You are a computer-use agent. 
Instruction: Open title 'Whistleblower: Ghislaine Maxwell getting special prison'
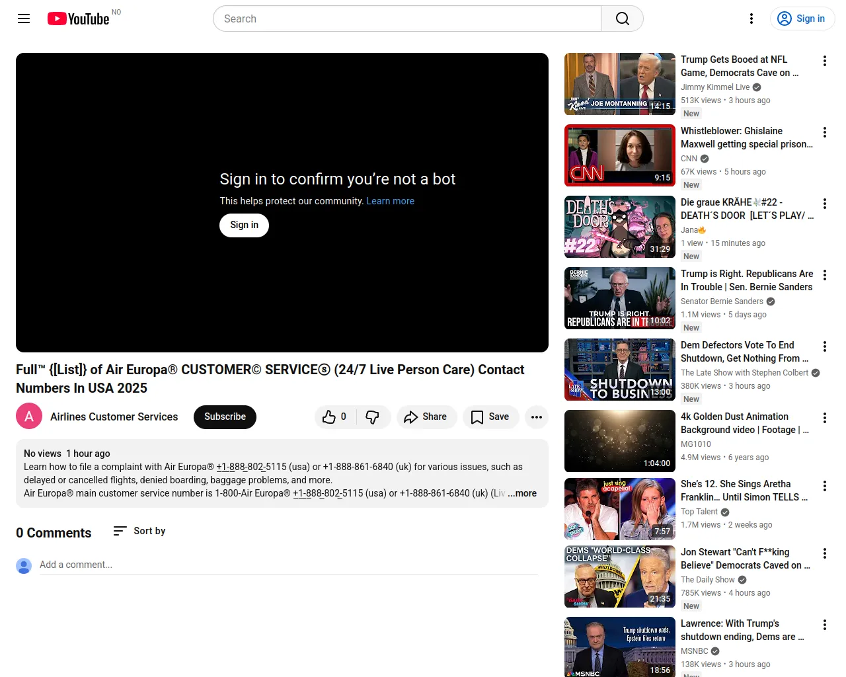point(747,138)
